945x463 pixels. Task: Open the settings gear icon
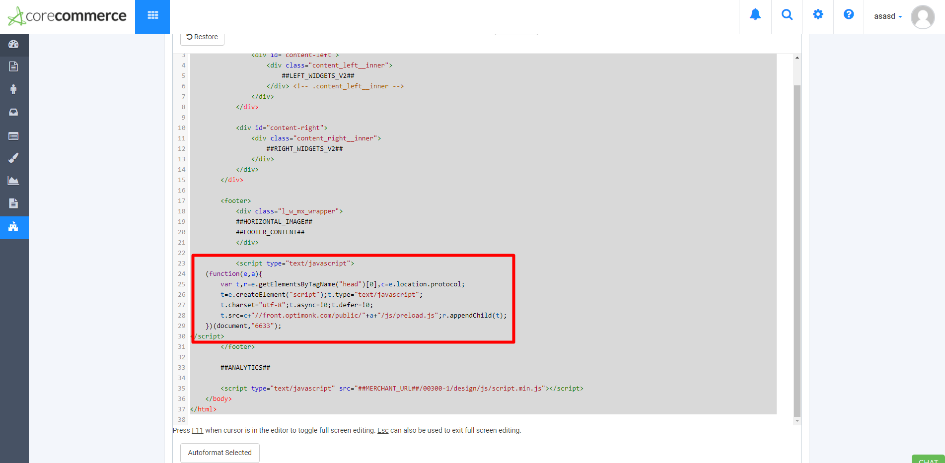pyautogui.click(x=818, y=14)
